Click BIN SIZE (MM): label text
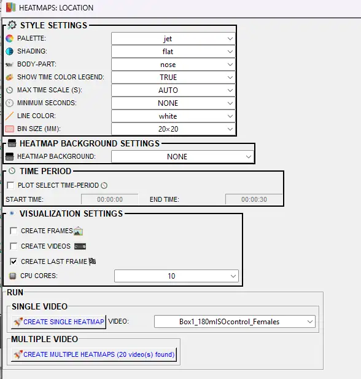Image resolution: width=361 pixels, height=379 pixels. 39,129
